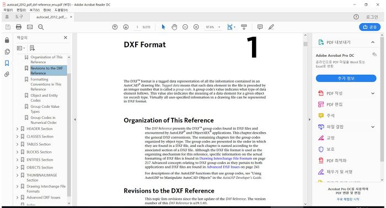
Task: Click the page number input field
Action: coord(137,27)
